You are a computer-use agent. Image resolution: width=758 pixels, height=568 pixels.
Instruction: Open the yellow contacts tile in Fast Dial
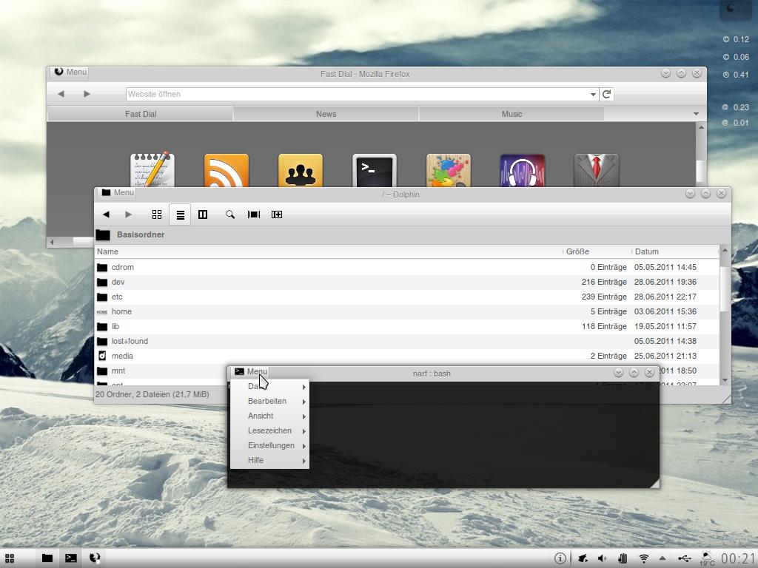(301, 170)
